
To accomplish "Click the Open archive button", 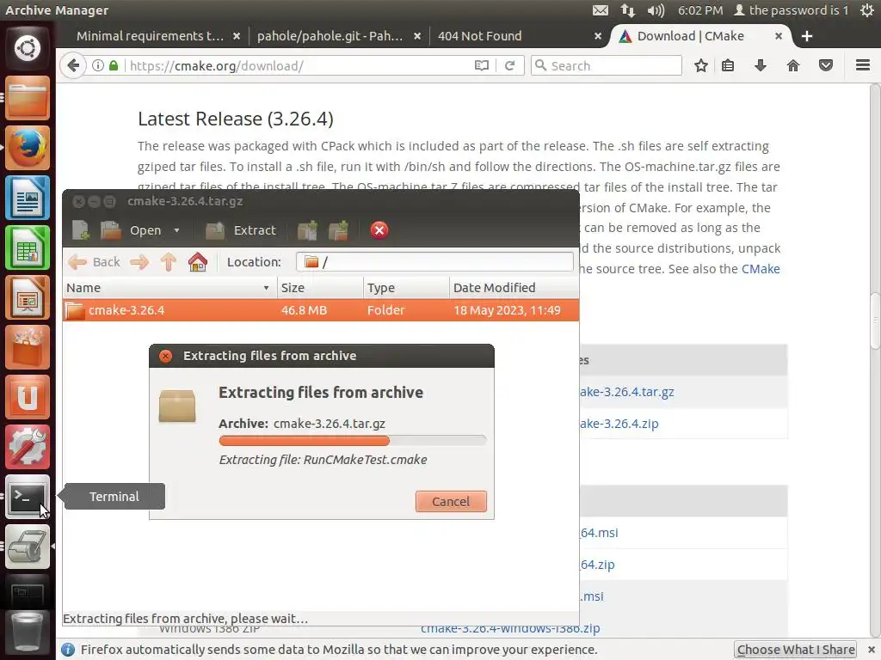I will (x=132, y=230).
